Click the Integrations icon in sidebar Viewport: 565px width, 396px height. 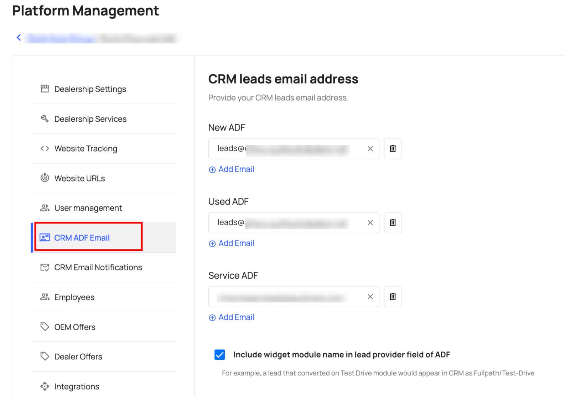[45, 386]
